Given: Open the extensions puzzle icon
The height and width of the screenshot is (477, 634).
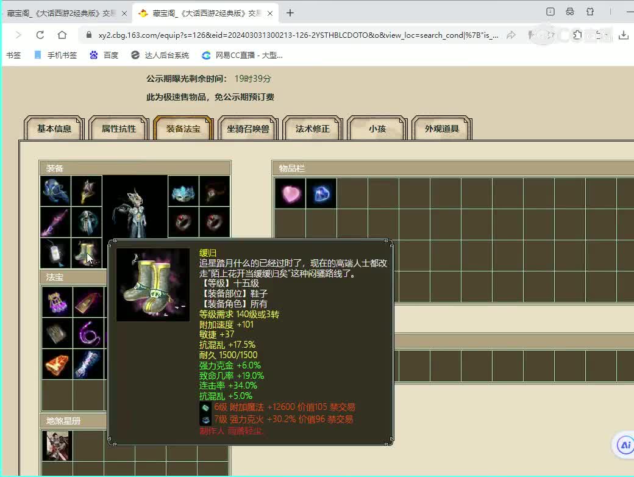Looking at the screenshot, I should [x=577, y=35].
